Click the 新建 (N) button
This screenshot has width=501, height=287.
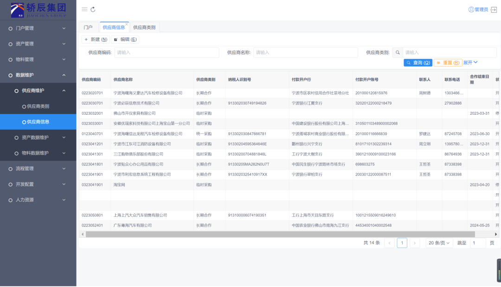[x=96, y=39]
